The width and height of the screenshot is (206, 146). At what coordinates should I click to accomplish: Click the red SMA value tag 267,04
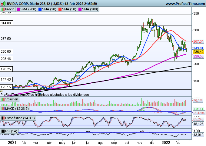(198, 41)
